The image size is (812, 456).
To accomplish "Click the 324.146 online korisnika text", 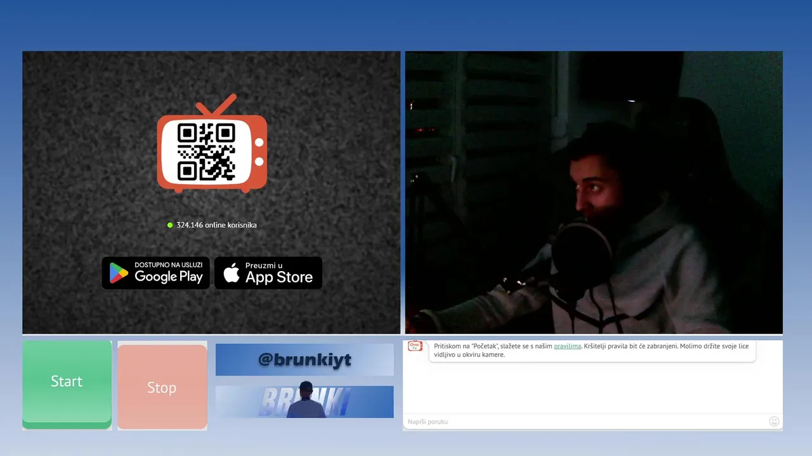I will pos(216,225).
